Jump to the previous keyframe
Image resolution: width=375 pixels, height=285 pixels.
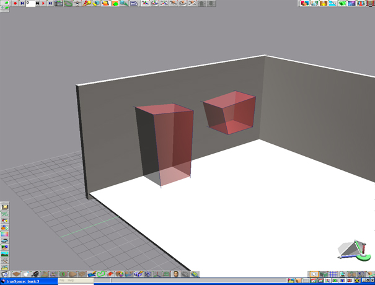click(x=22, y=3)
